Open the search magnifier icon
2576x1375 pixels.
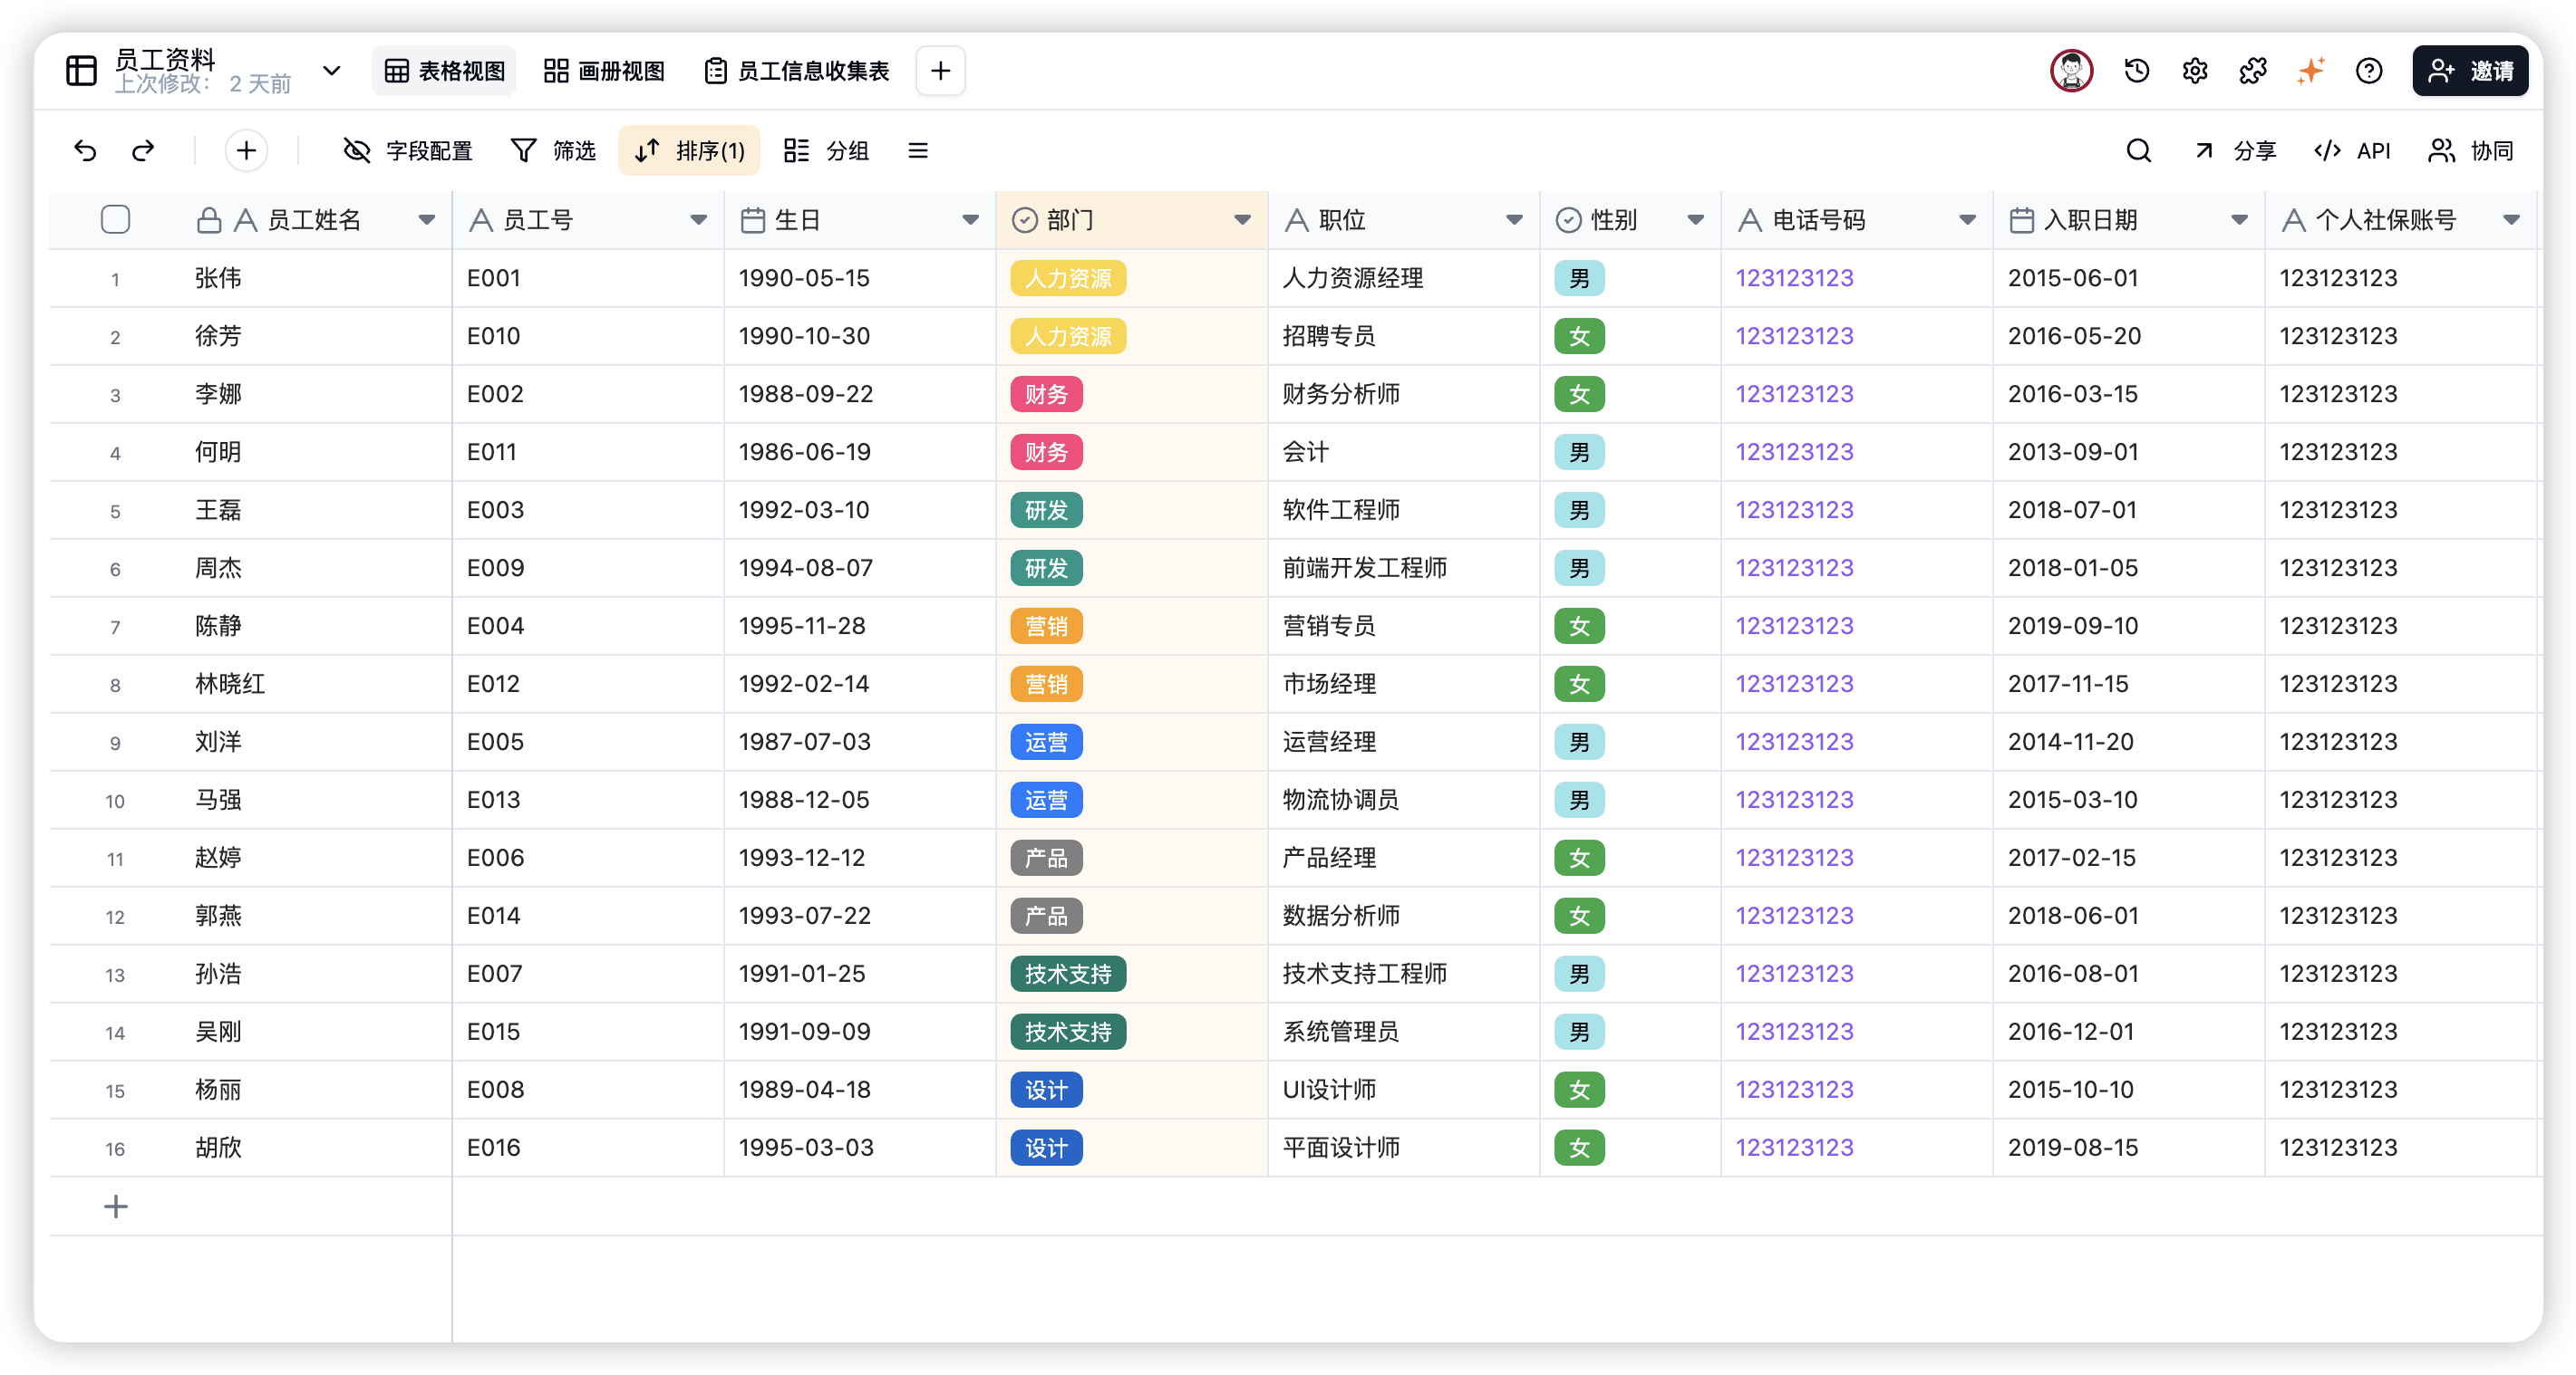click(2138, 151)
